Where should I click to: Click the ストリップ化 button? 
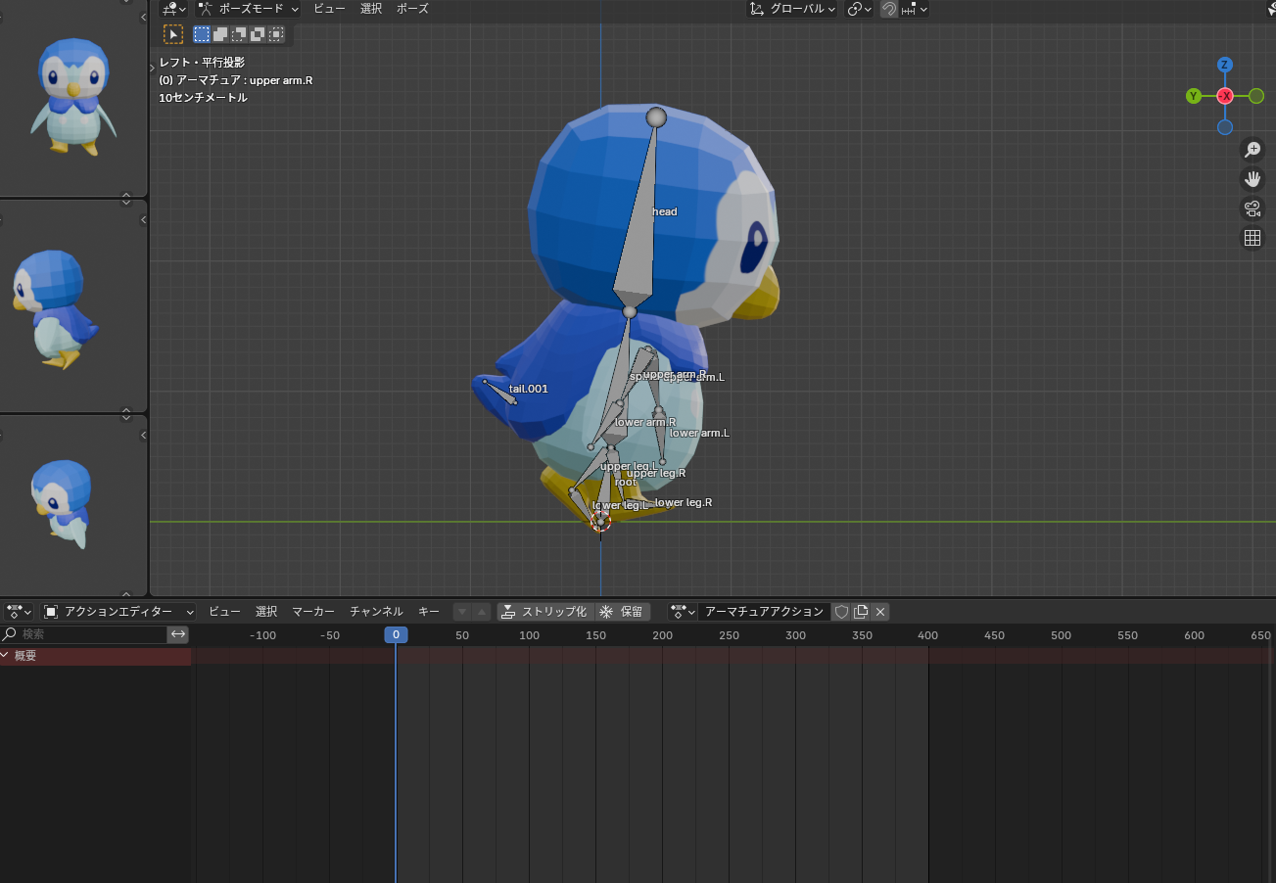pyautogui.click(x=543, y=612)
